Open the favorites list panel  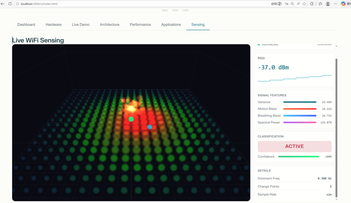point(320,4)
